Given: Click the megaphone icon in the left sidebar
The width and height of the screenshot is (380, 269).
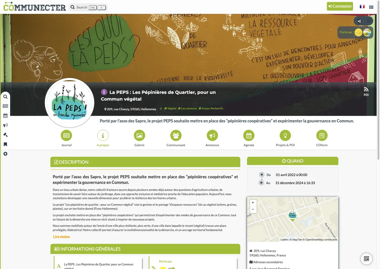Looking at the screenshot, I should click(5, 125).
